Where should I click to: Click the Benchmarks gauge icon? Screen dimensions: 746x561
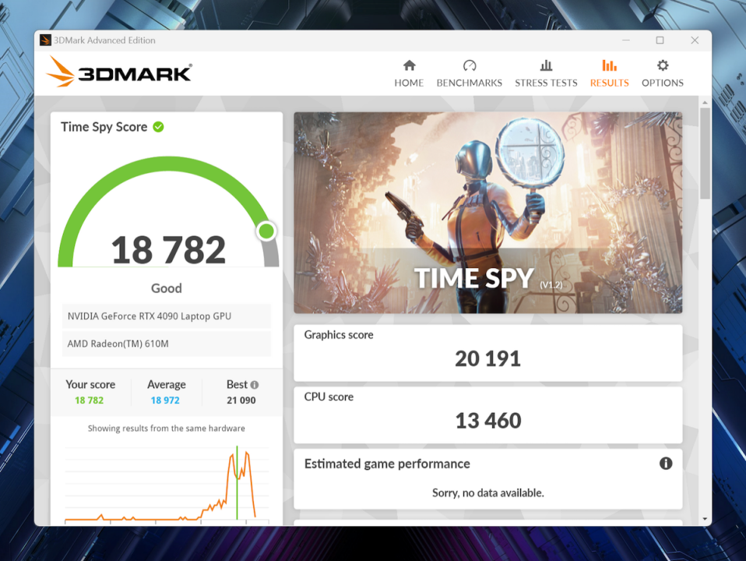(469, 65)
